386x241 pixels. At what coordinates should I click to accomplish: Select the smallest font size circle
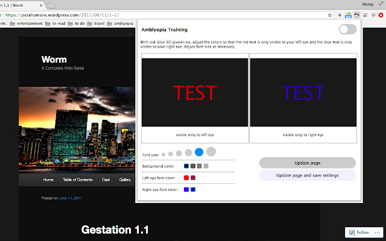[x=163, y=155]
